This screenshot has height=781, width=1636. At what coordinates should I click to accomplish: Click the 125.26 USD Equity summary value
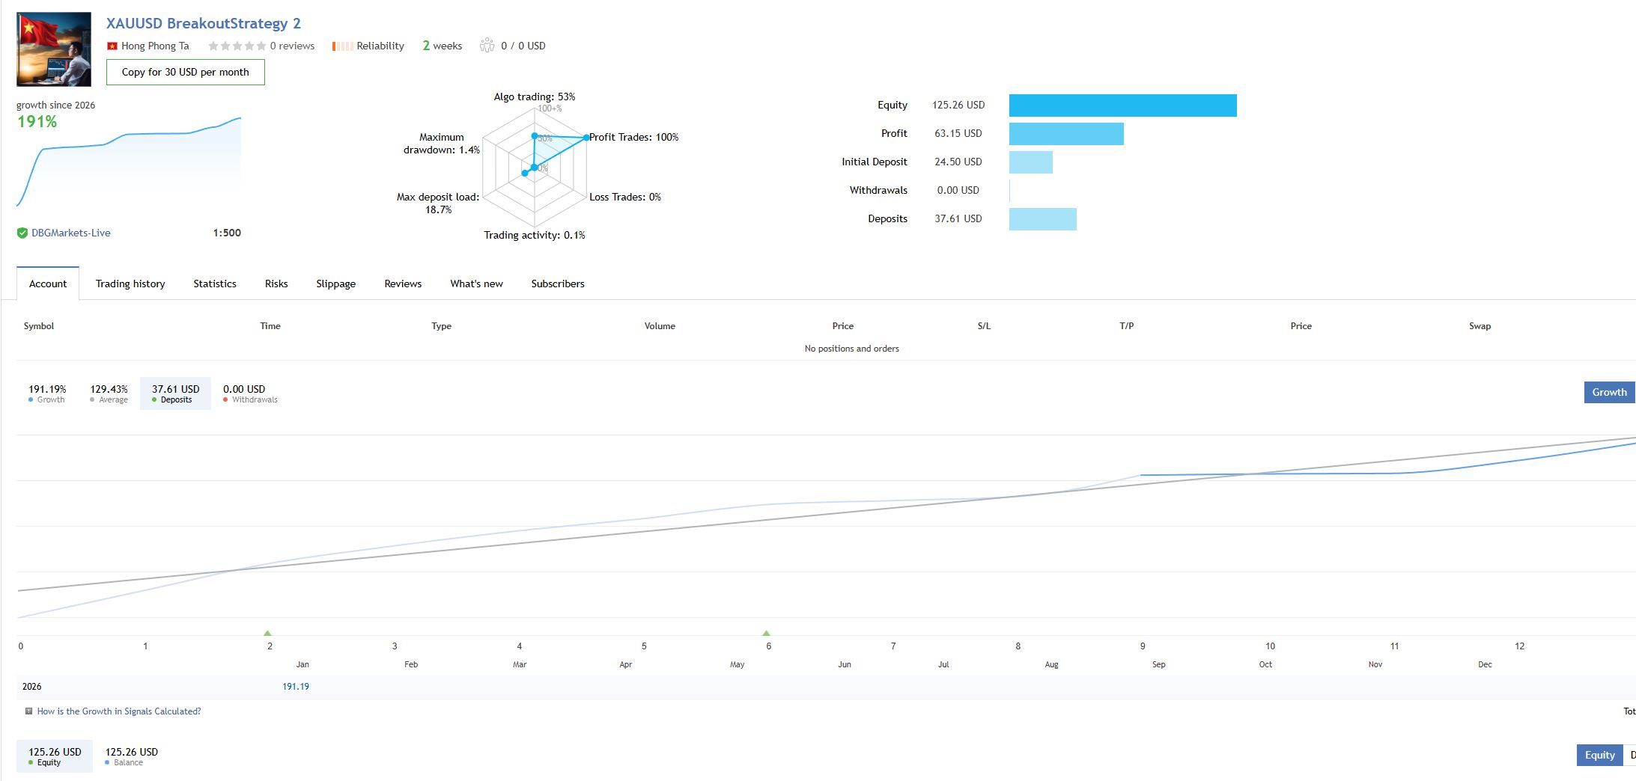click(958, 105)
